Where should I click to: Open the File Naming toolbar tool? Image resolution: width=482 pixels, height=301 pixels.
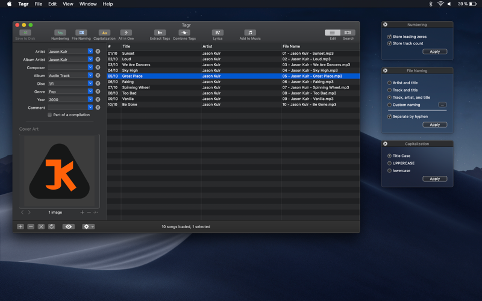(81, 33)
